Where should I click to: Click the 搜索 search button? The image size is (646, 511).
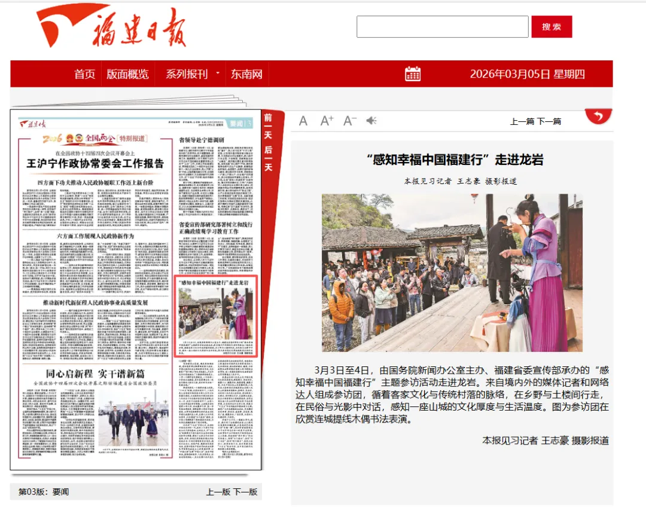tap(551, 26)
